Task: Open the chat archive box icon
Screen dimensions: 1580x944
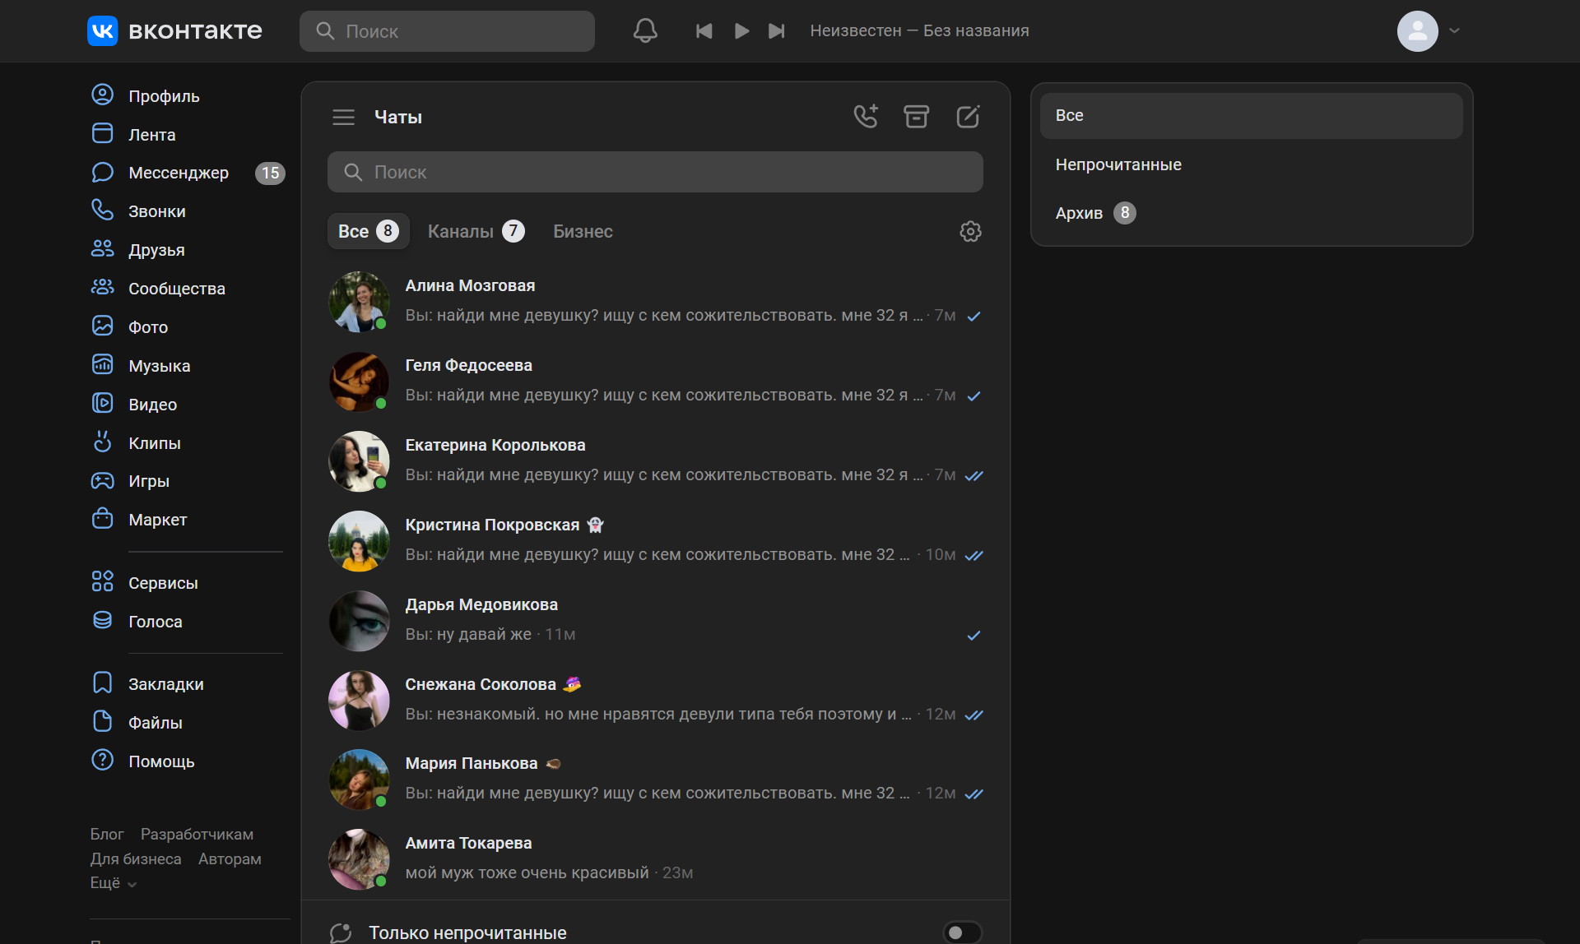Action: click(916, 117)
